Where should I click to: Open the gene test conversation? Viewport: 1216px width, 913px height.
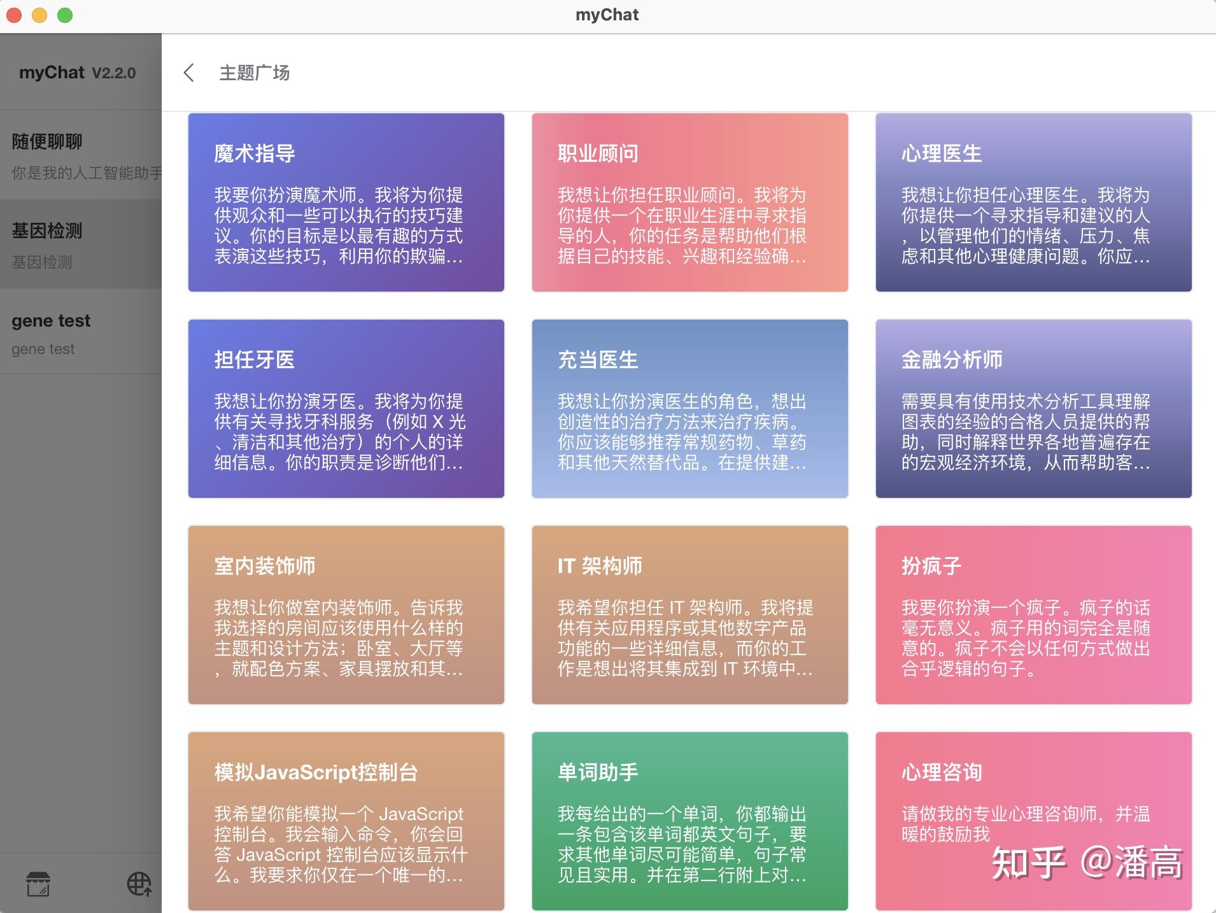76,333
